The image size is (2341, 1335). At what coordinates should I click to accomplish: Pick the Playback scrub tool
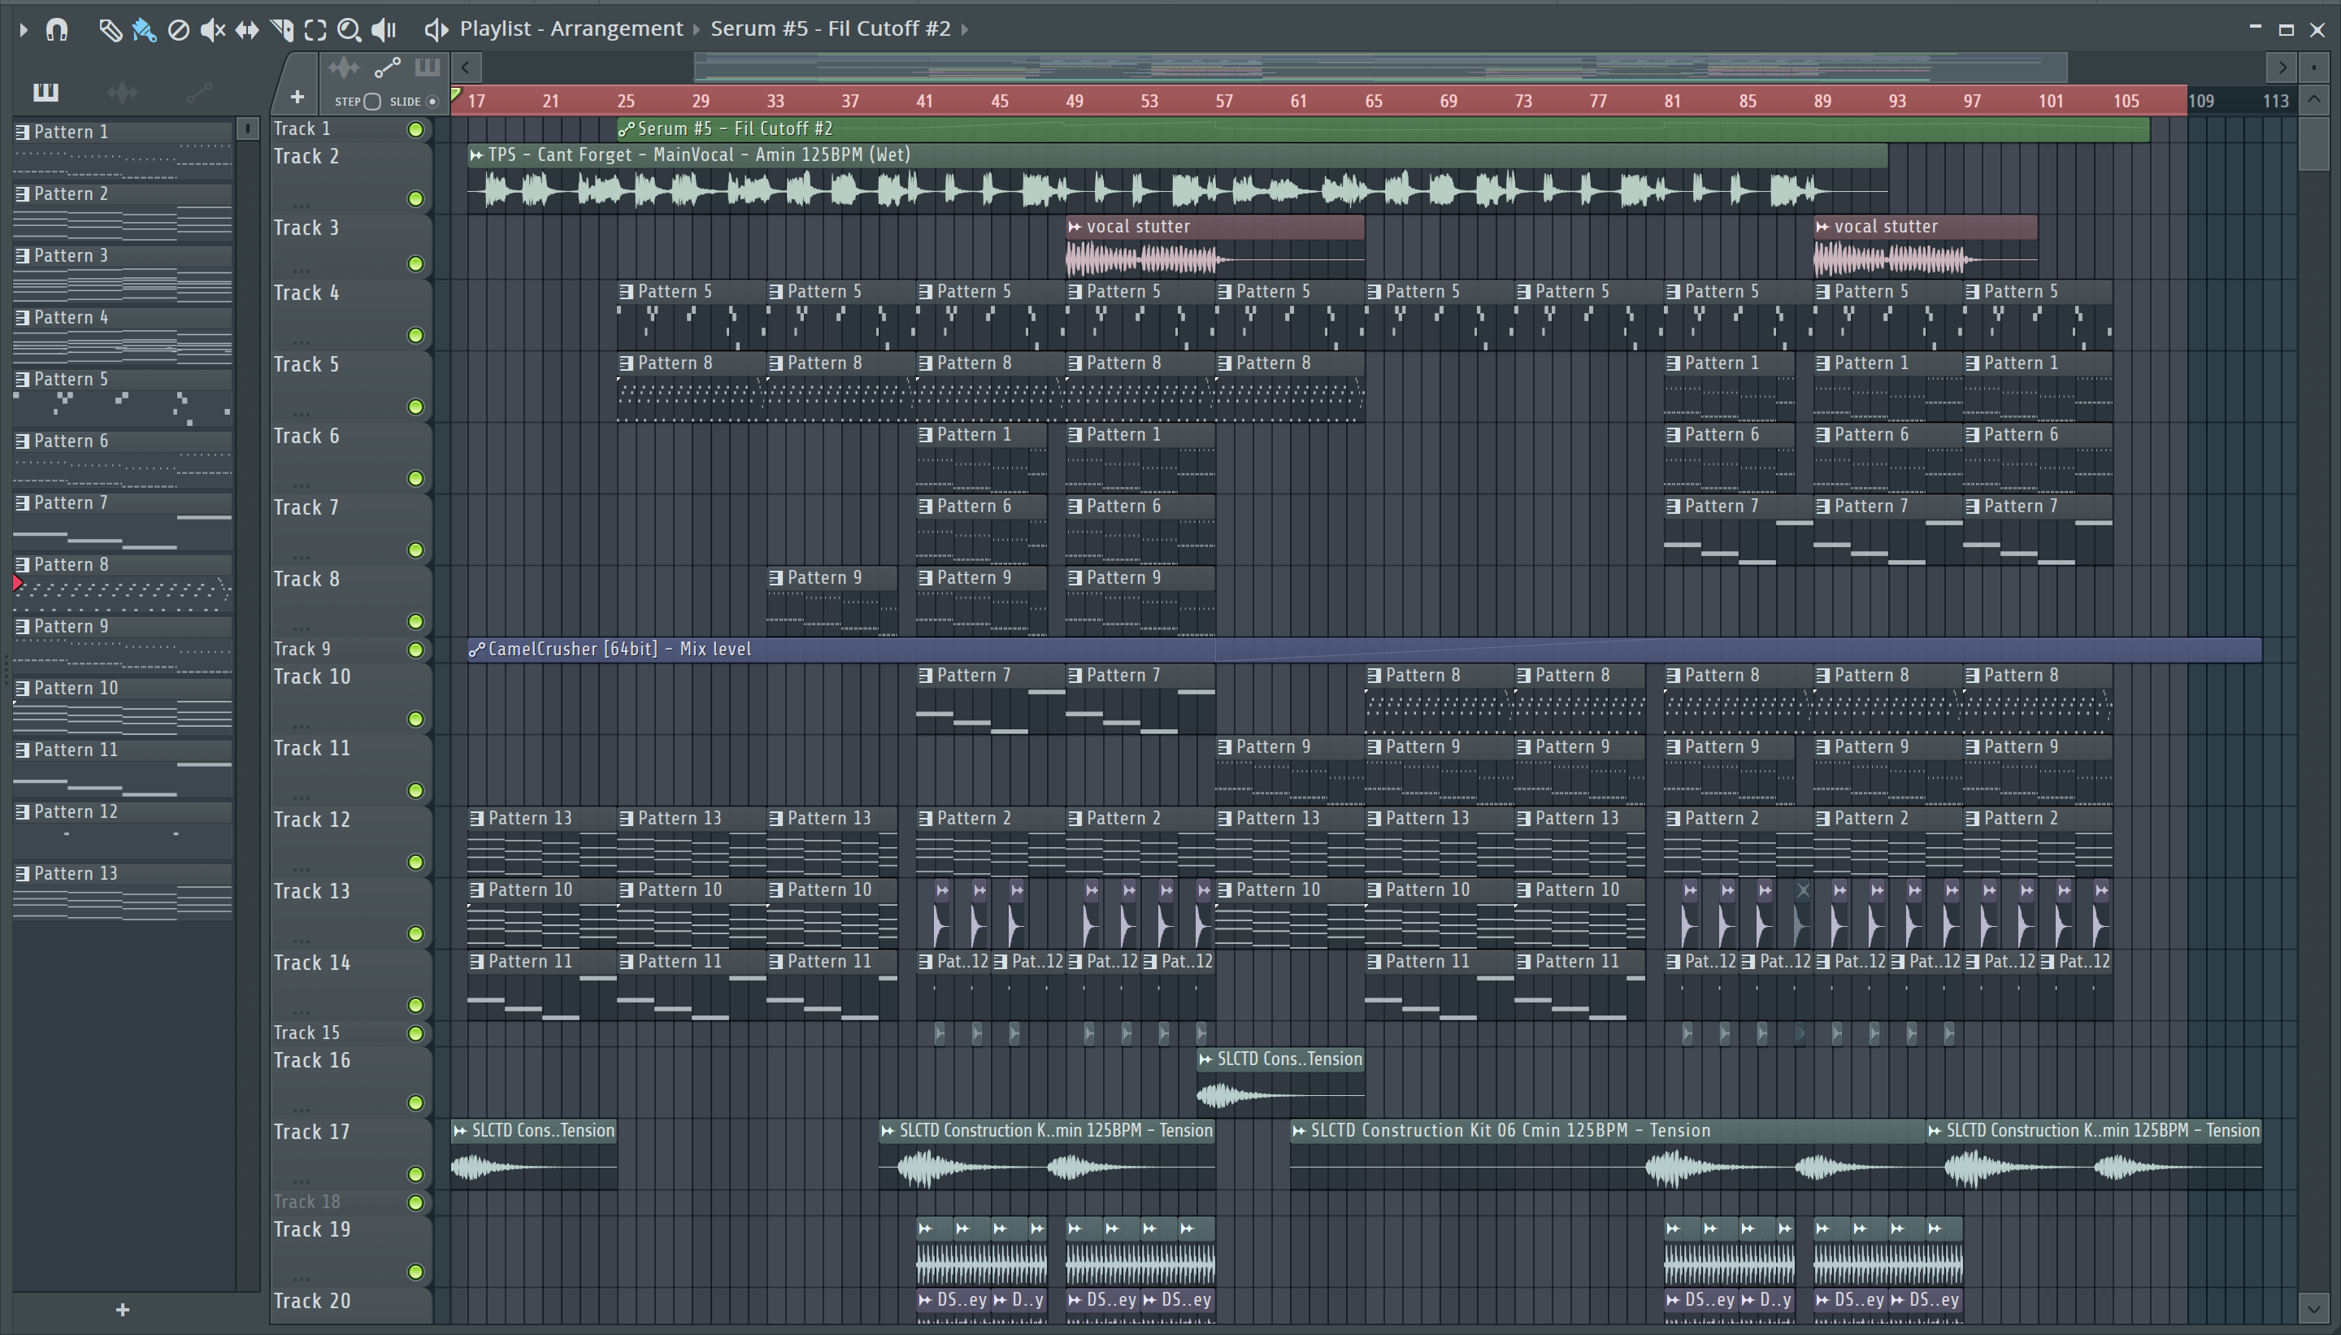(384, 29)
